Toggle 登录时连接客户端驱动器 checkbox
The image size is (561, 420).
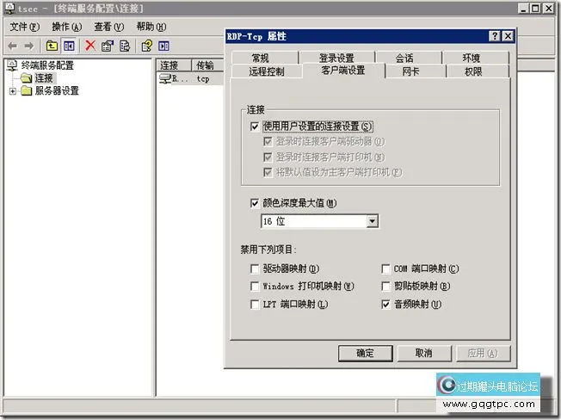point(268,142)
